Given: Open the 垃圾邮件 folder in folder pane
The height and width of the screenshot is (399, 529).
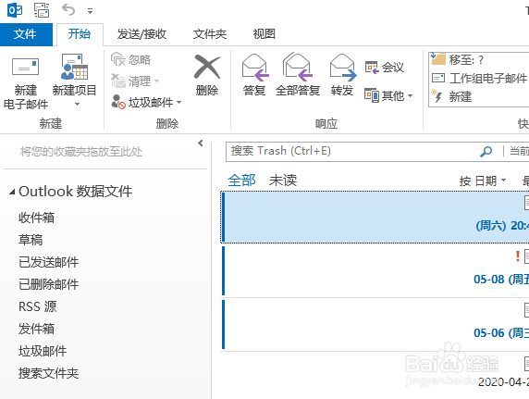Looking at the screenshot, I should (x=43, y=351).
